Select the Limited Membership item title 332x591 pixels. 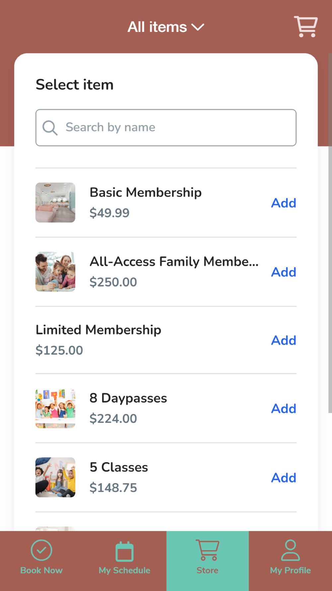(x=98, y=330)
